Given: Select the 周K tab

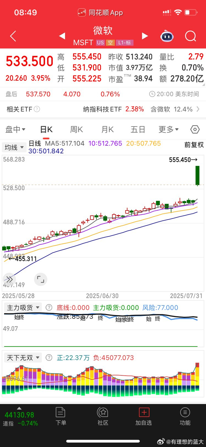Looking at the screenshot, I should (77, 129).
